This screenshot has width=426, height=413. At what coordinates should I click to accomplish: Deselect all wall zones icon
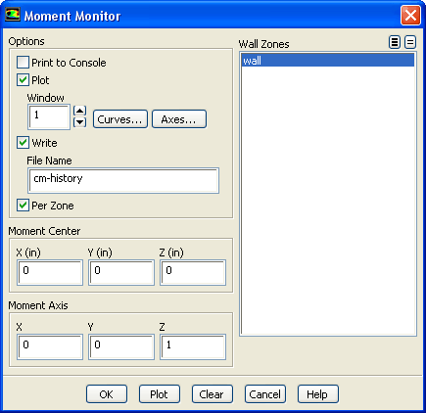tap(410, 42)
